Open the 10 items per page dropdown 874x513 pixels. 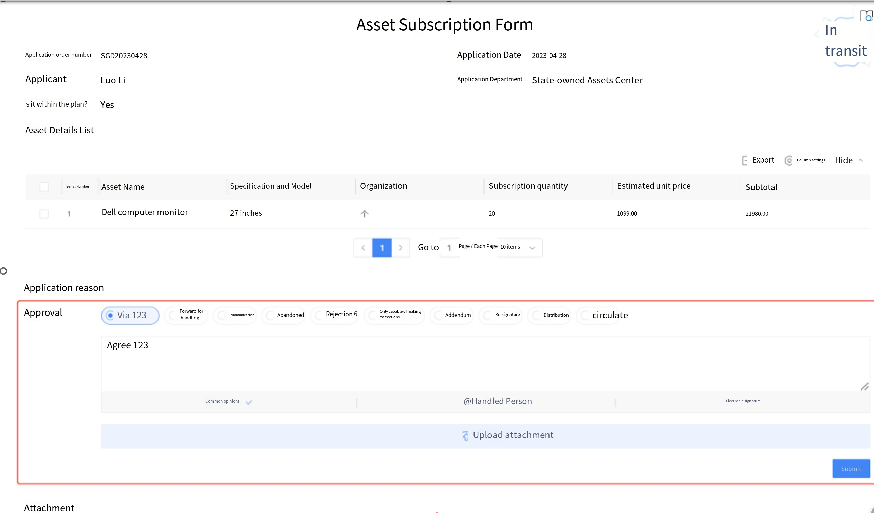tap(519, 247)
